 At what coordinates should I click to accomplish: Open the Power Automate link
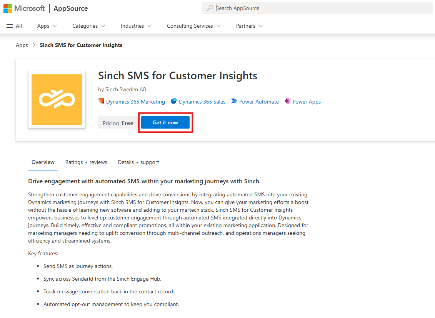[x=259, y=102]
